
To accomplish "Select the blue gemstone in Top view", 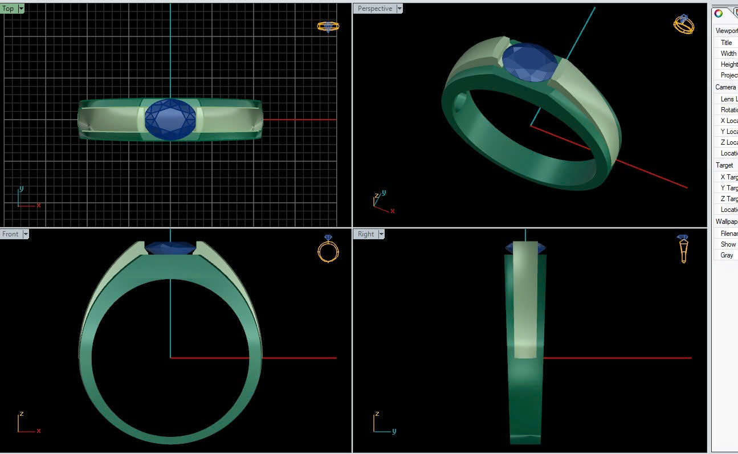I will click(170, 120).
